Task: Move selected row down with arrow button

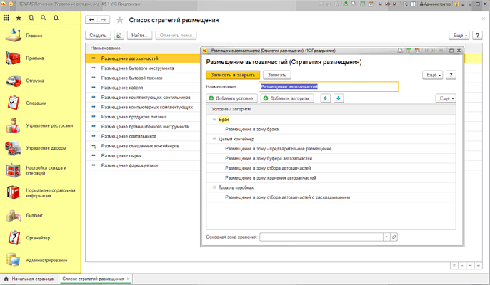Action: [x=339, y=98]
